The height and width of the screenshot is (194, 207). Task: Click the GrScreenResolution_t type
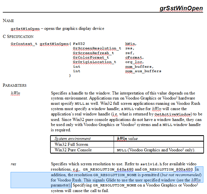(x=97, y=48)
